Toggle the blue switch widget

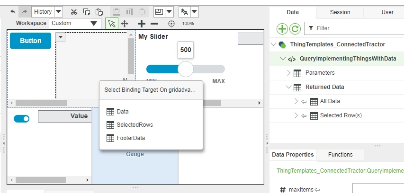click(x=21, y=119)
